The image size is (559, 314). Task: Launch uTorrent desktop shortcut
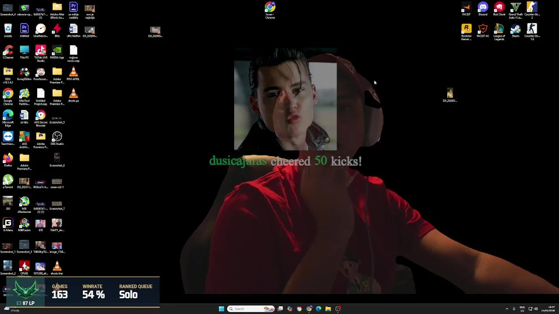8,182
